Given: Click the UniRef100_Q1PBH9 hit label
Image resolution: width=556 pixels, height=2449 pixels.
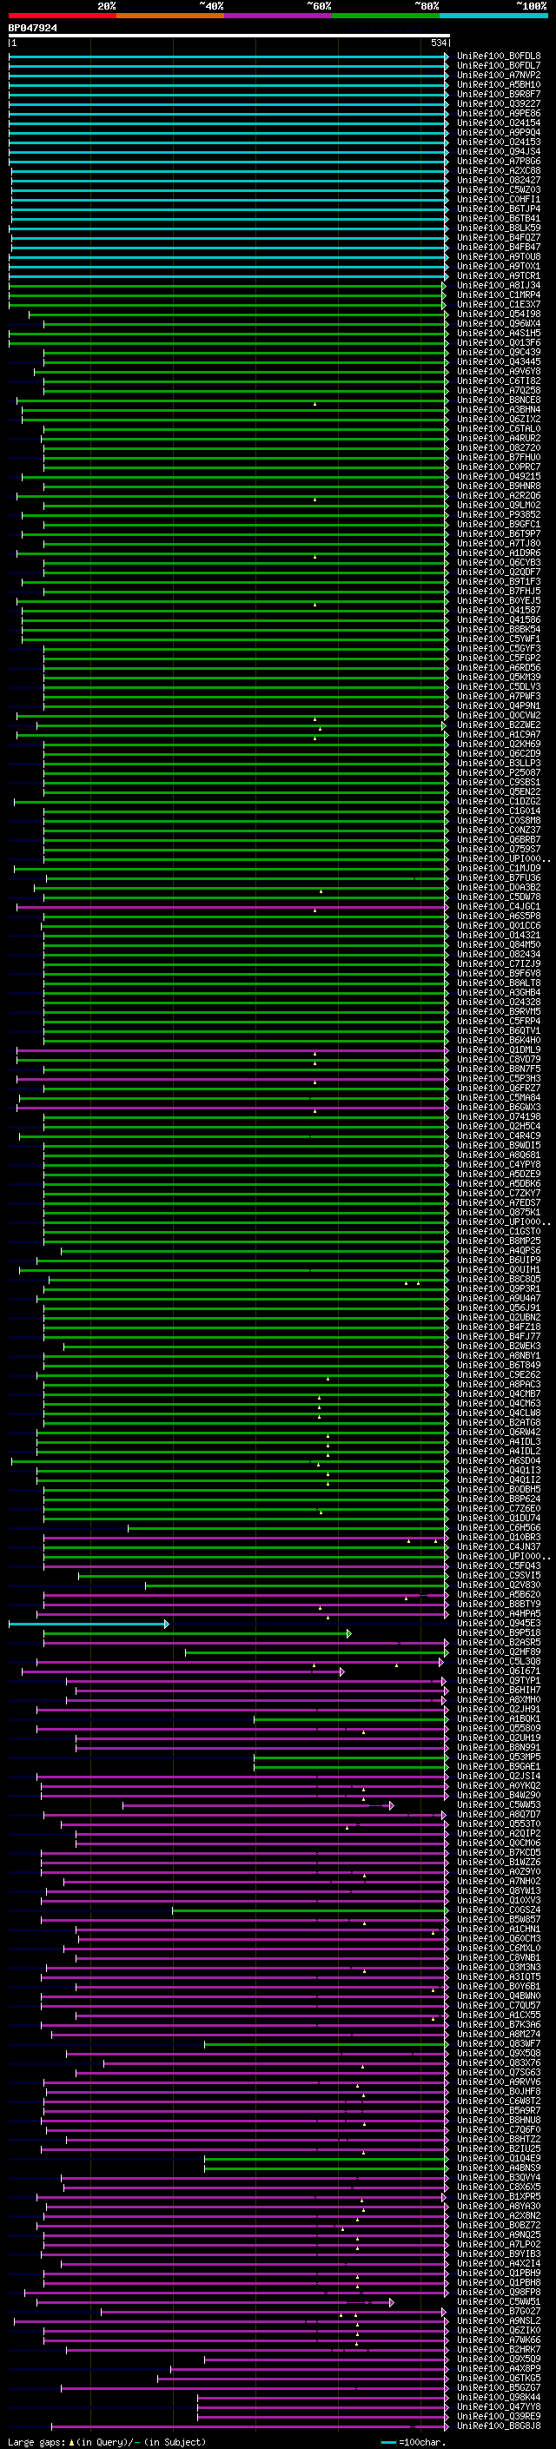Looking at the screenshot, I should pyautogui.click(x=498, y=2272).
